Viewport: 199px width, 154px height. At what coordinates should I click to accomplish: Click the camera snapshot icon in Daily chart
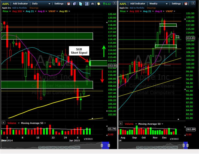[x=93, y=4]
